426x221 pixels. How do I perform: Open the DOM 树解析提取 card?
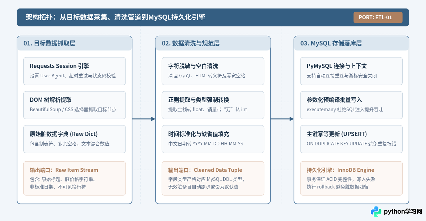[x=75, y=105]
